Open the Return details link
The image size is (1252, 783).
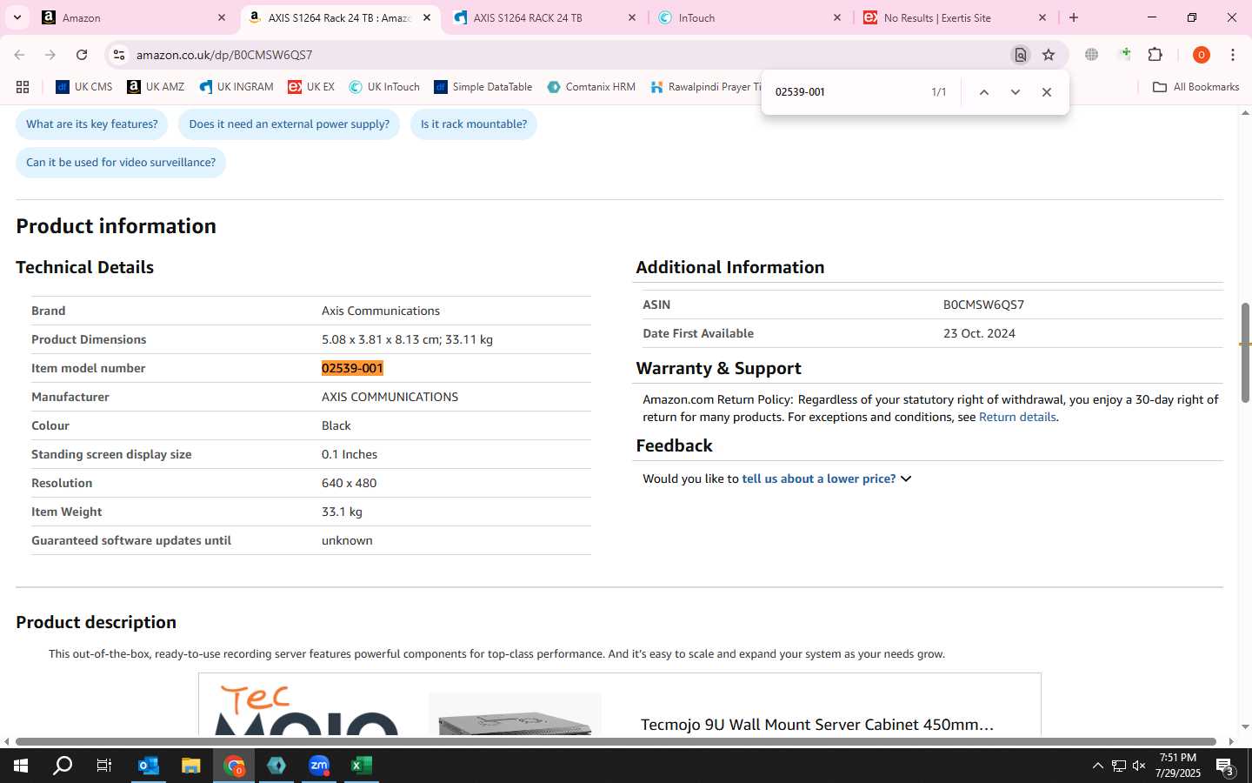[1017, 417]
